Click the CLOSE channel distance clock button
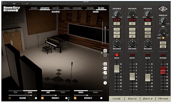The width and height of the screenshot is (172, 103). [x=117, y=24]
